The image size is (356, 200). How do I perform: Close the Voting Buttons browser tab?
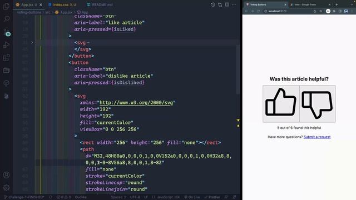[285, 4]
